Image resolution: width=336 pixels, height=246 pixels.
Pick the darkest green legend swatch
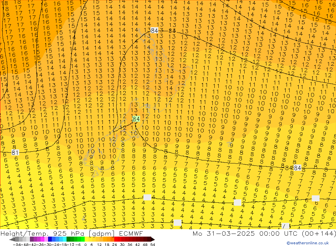pyautogui.click(x=68, y=239)
